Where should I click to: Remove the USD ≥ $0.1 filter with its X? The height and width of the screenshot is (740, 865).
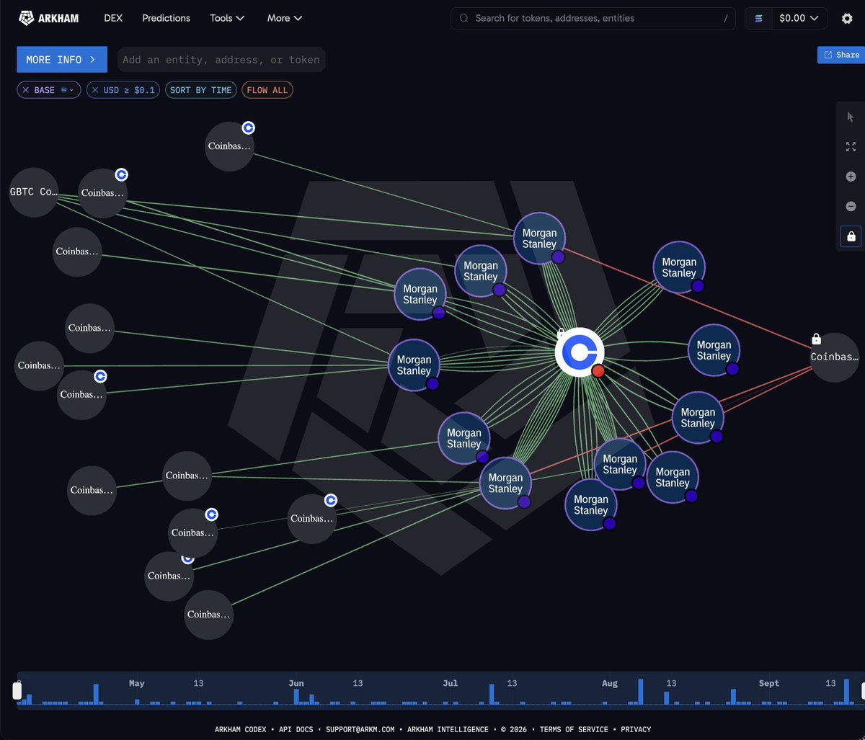(95, 90)
